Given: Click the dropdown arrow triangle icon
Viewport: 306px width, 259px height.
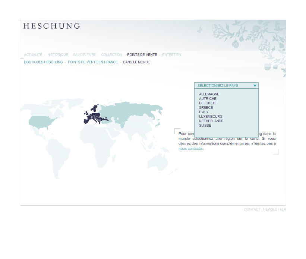Looking at the screenshot, I should click(x=255, y=85).
